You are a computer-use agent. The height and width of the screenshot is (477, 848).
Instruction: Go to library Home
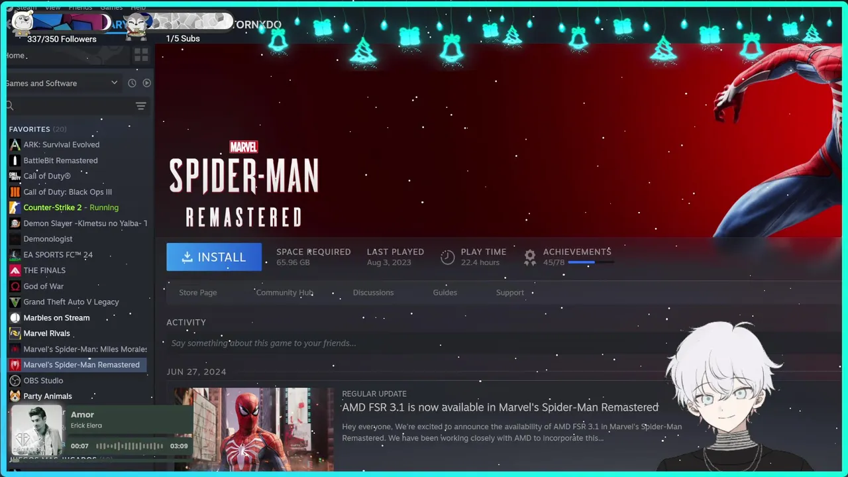click(15, 56)
